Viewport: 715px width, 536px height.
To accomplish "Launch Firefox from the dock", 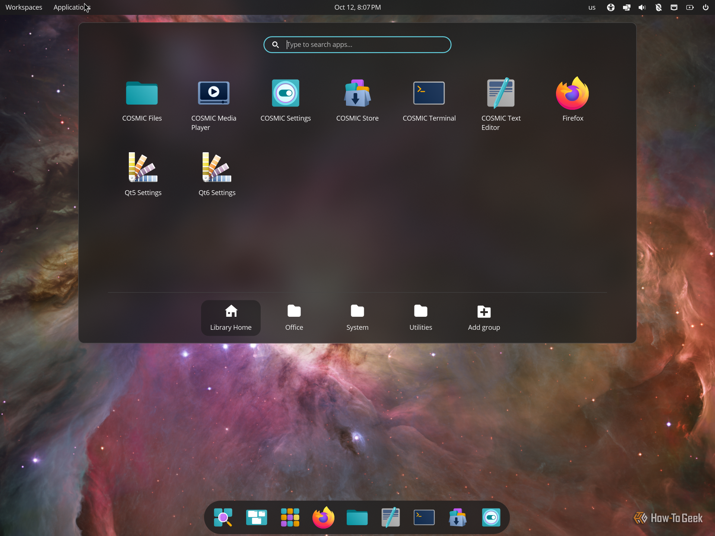I will pos(324,517).
